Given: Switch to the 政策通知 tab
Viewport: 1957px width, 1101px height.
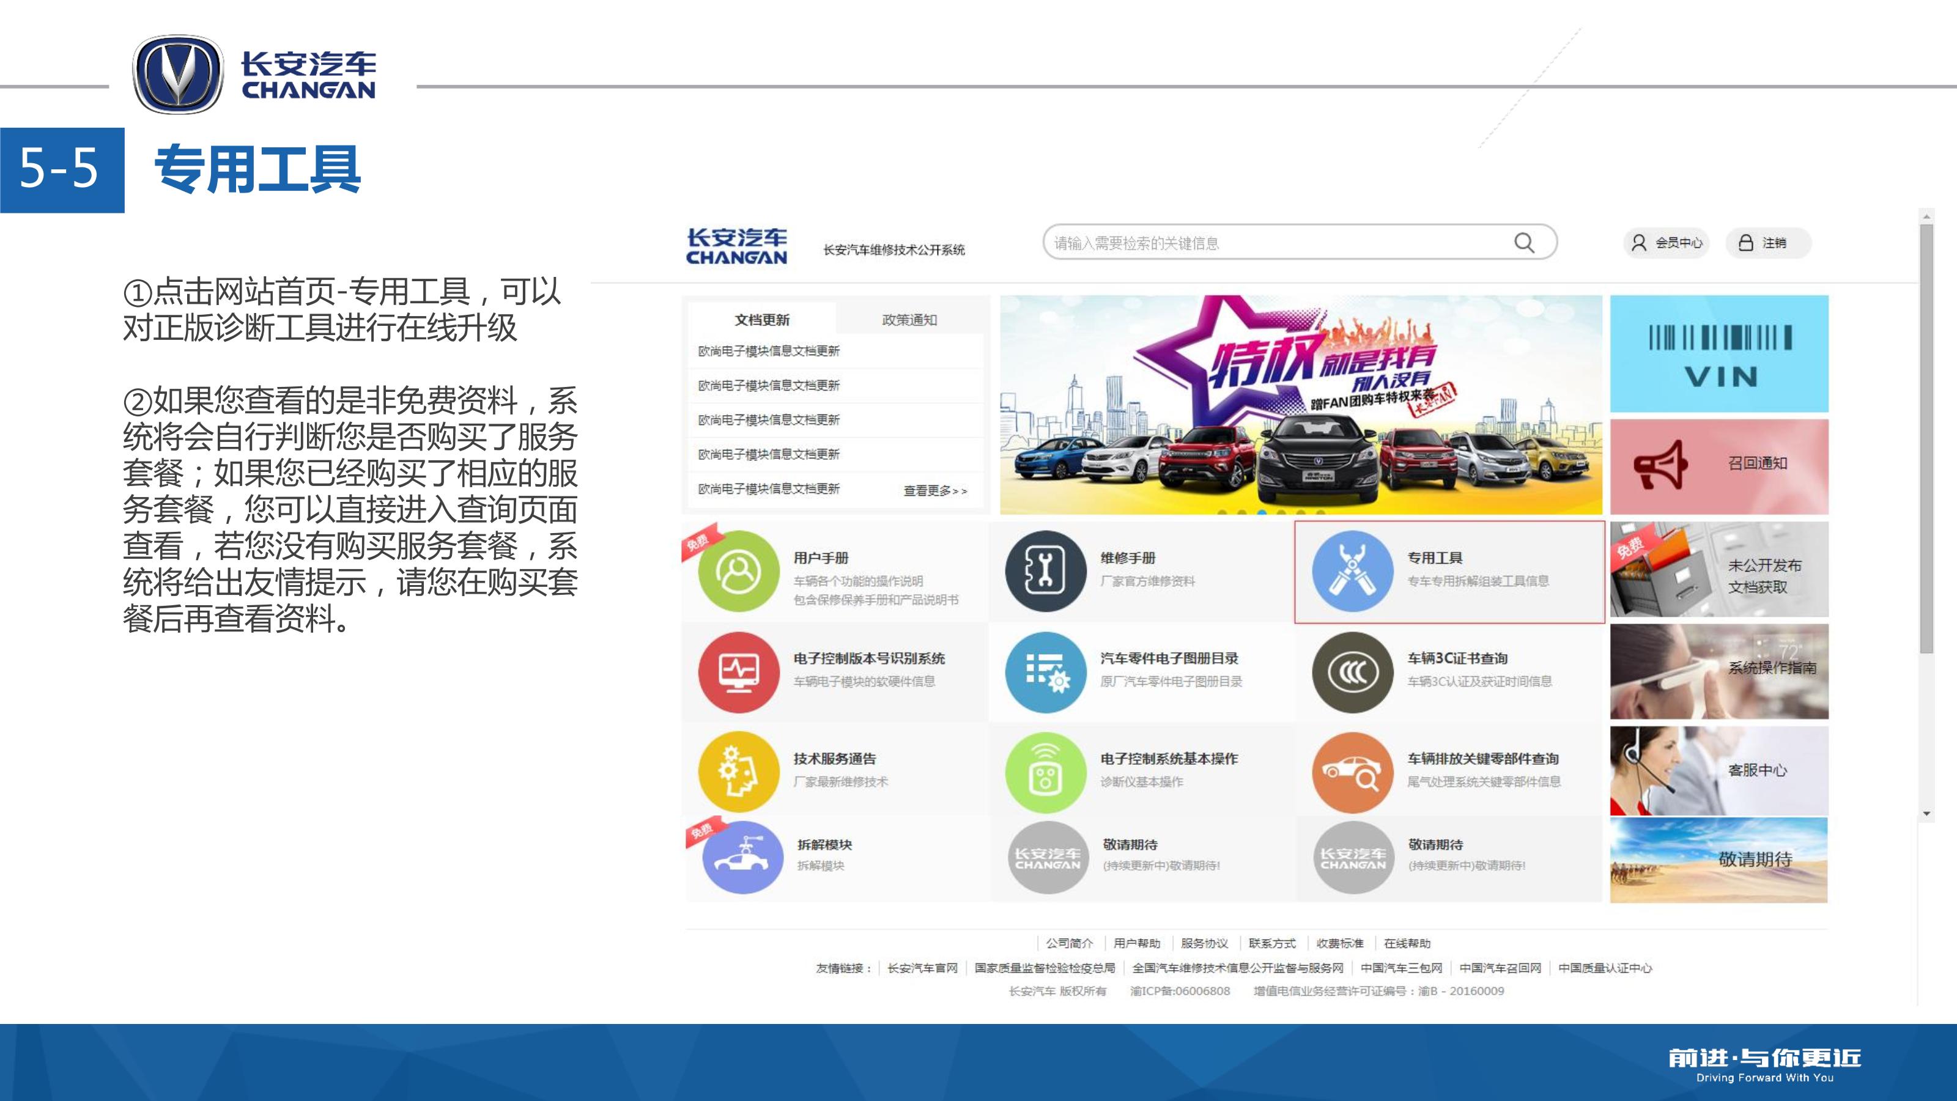Looking at the screenshot, I should pos(909,320).
